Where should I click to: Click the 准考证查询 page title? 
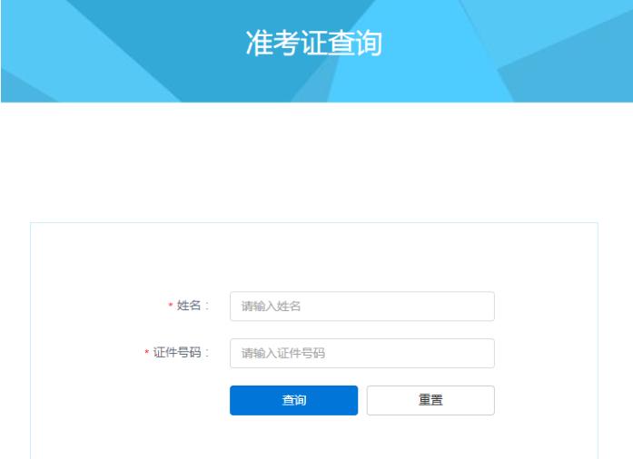point(314,44)
